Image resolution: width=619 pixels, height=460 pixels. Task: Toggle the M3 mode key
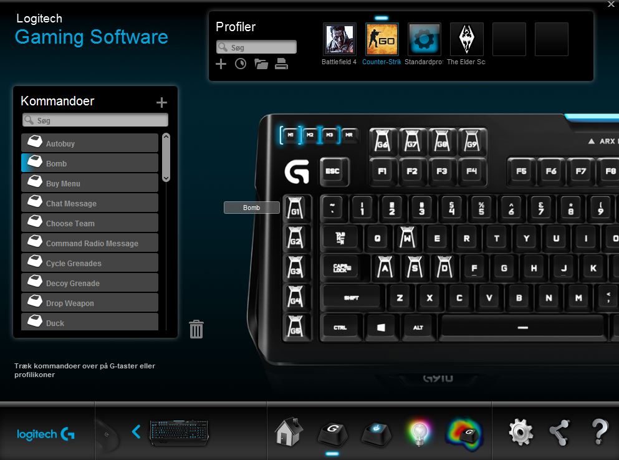330,135
